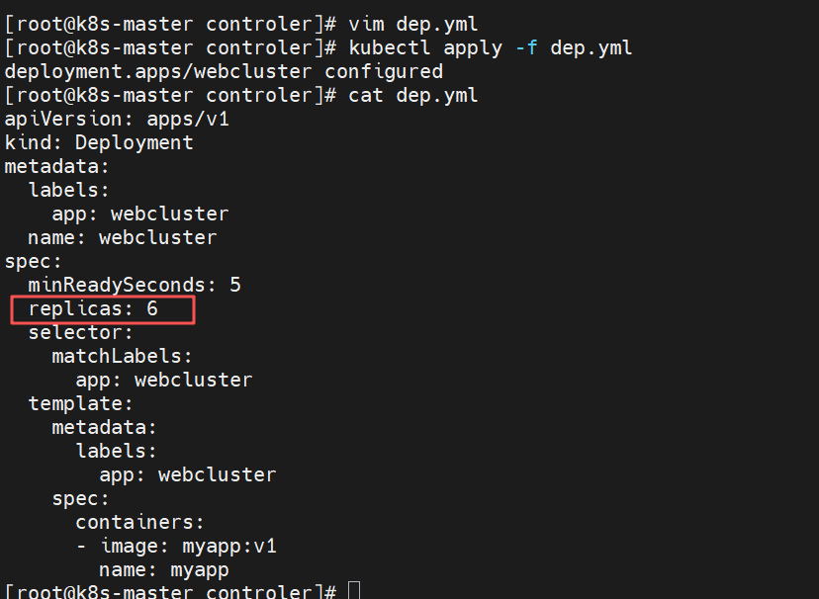Click the 'apiVersion: apps/v1' line
819x599 pixels.
(117, 119)
